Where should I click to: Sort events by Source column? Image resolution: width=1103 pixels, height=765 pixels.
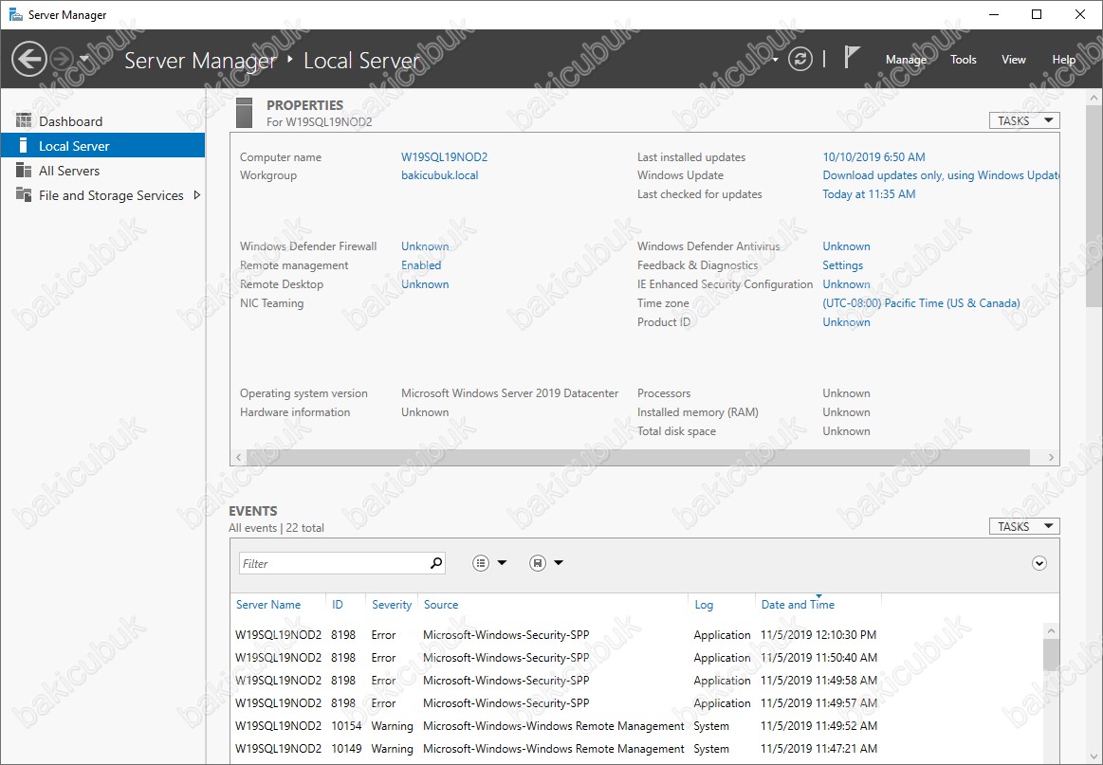pyautogui.click(x=441, y=605)
